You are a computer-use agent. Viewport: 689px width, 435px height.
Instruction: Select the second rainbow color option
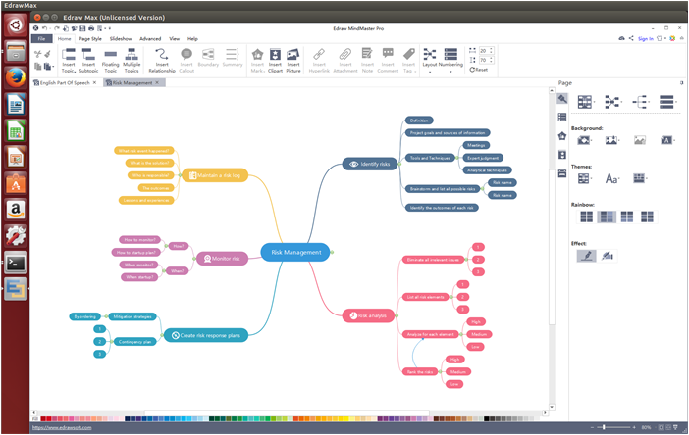click(607, 217)
